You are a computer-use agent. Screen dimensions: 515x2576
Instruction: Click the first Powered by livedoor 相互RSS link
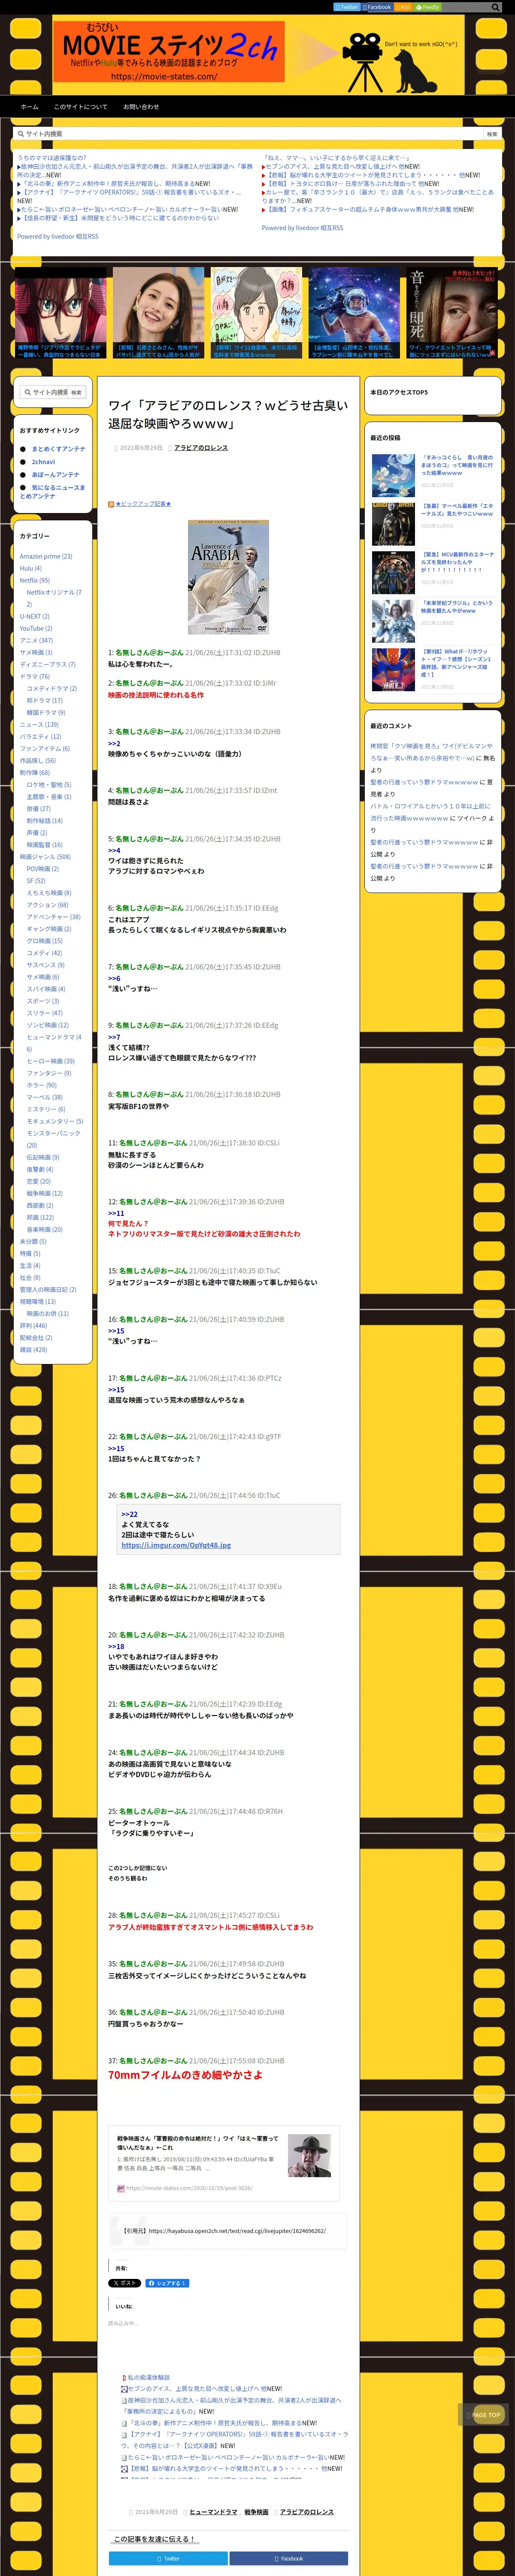pos(58,237)
